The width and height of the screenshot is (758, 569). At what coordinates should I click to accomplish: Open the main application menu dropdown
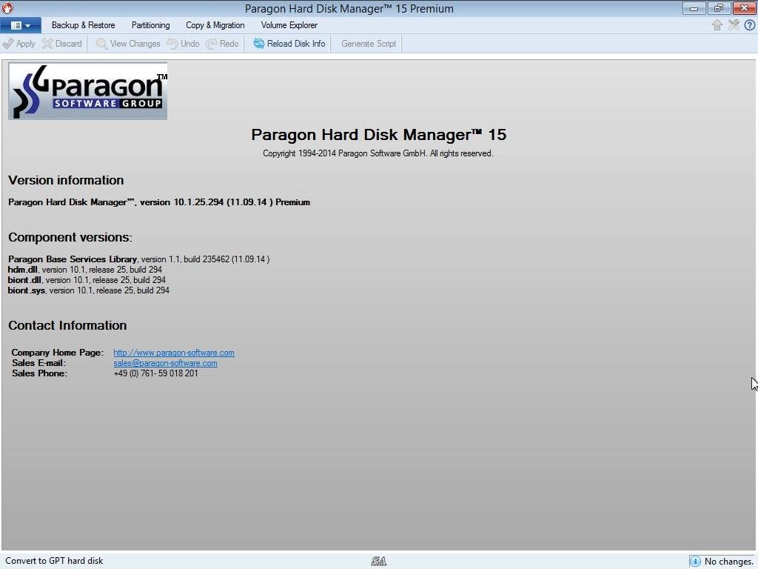(20, 25)
